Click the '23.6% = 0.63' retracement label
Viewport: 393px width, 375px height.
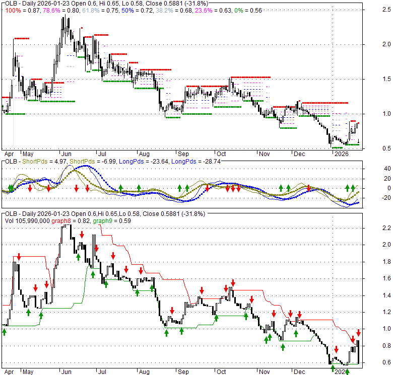(x=212, y=11)
